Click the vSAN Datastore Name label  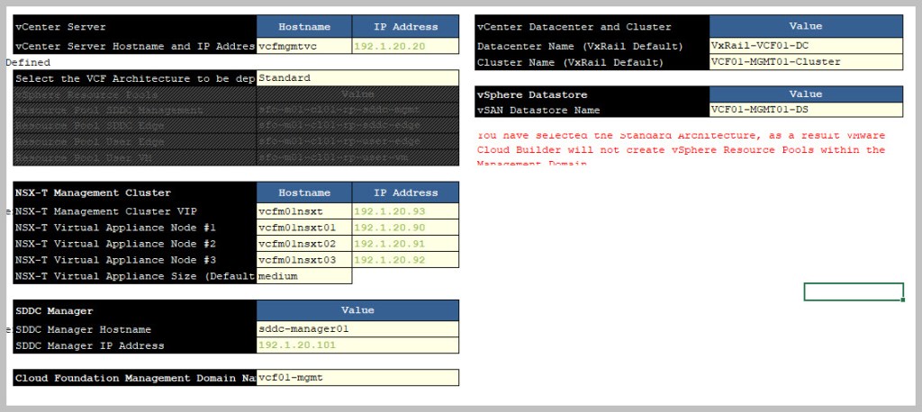592,110
